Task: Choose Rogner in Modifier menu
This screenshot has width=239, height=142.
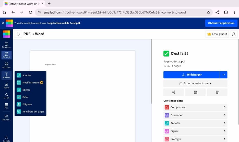Action: [x=30, y=90]
